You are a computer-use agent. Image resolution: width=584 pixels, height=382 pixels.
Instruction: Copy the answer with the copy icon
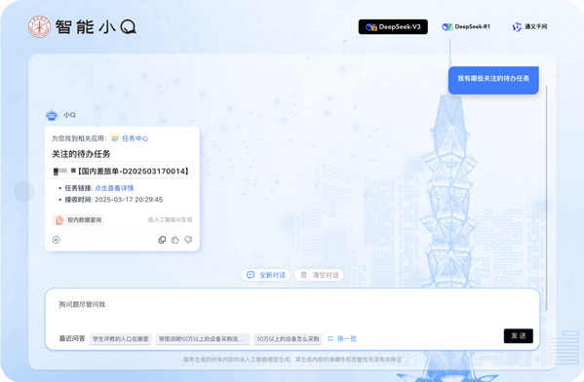point(162,240)
